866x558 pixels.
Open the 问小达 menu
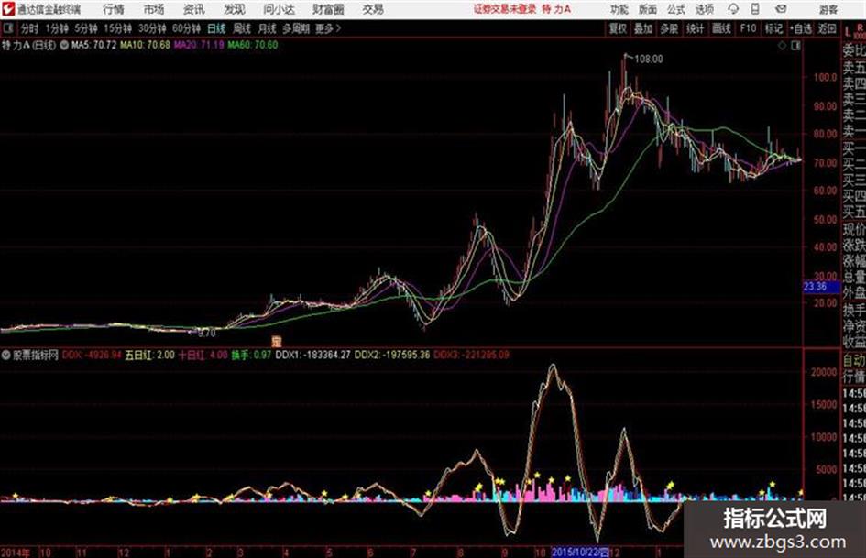click(x=279, y=9)
